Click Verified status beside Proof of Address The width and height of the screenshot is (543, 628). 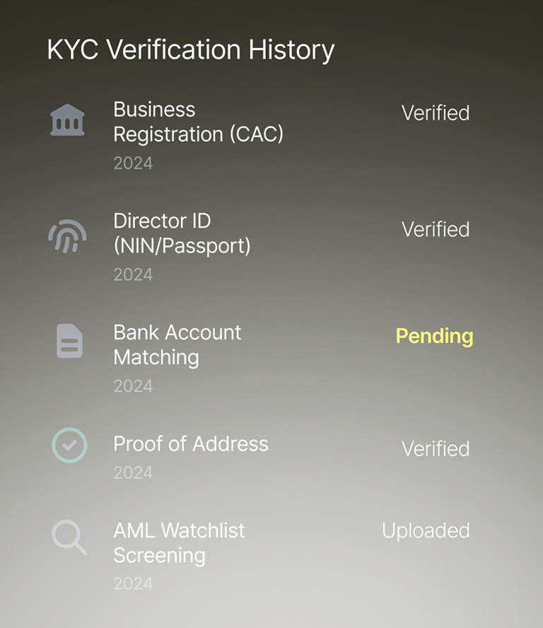(x=436, y=448)
